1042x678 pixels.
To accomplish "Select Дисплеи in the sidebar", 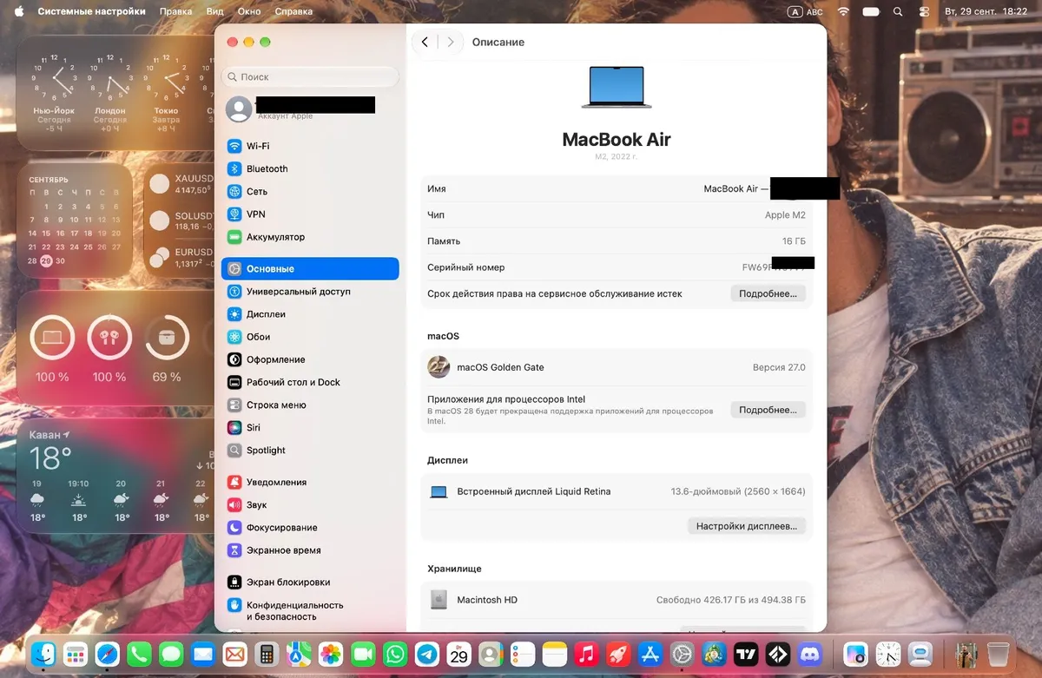I will (x=310, y=314).
